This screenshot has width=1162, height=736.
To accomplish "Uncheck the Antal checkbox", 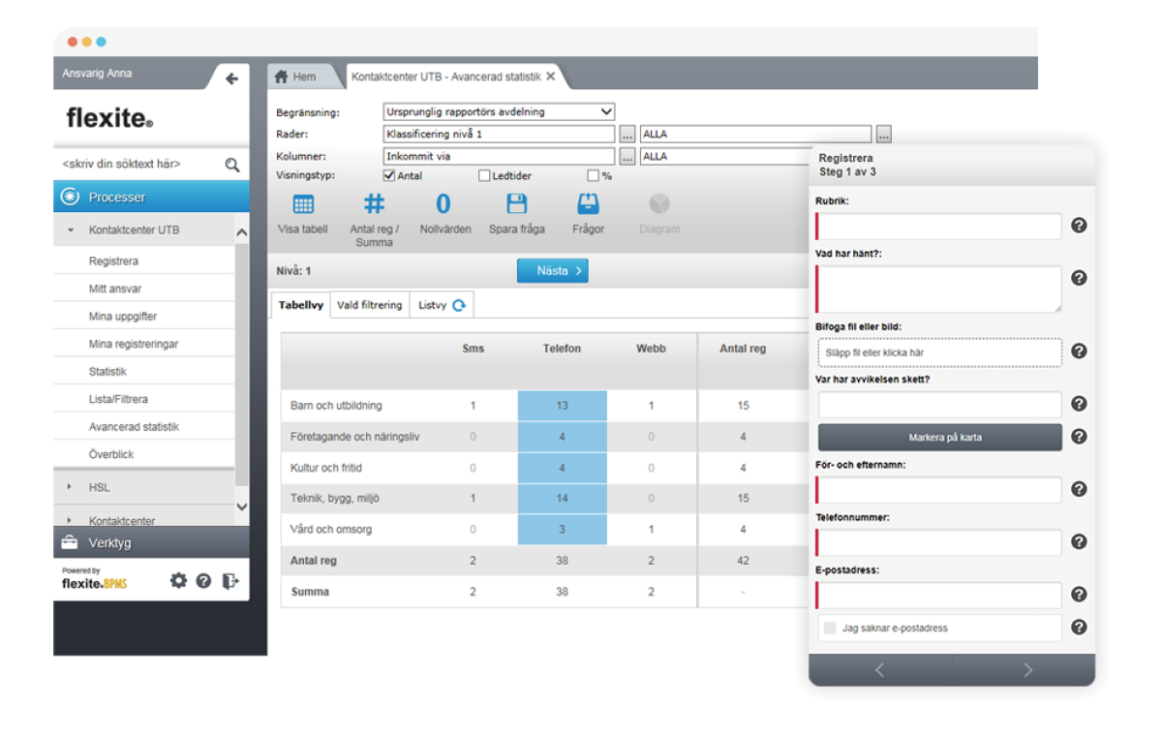I will pyautogui.click(x=389, y=176).
